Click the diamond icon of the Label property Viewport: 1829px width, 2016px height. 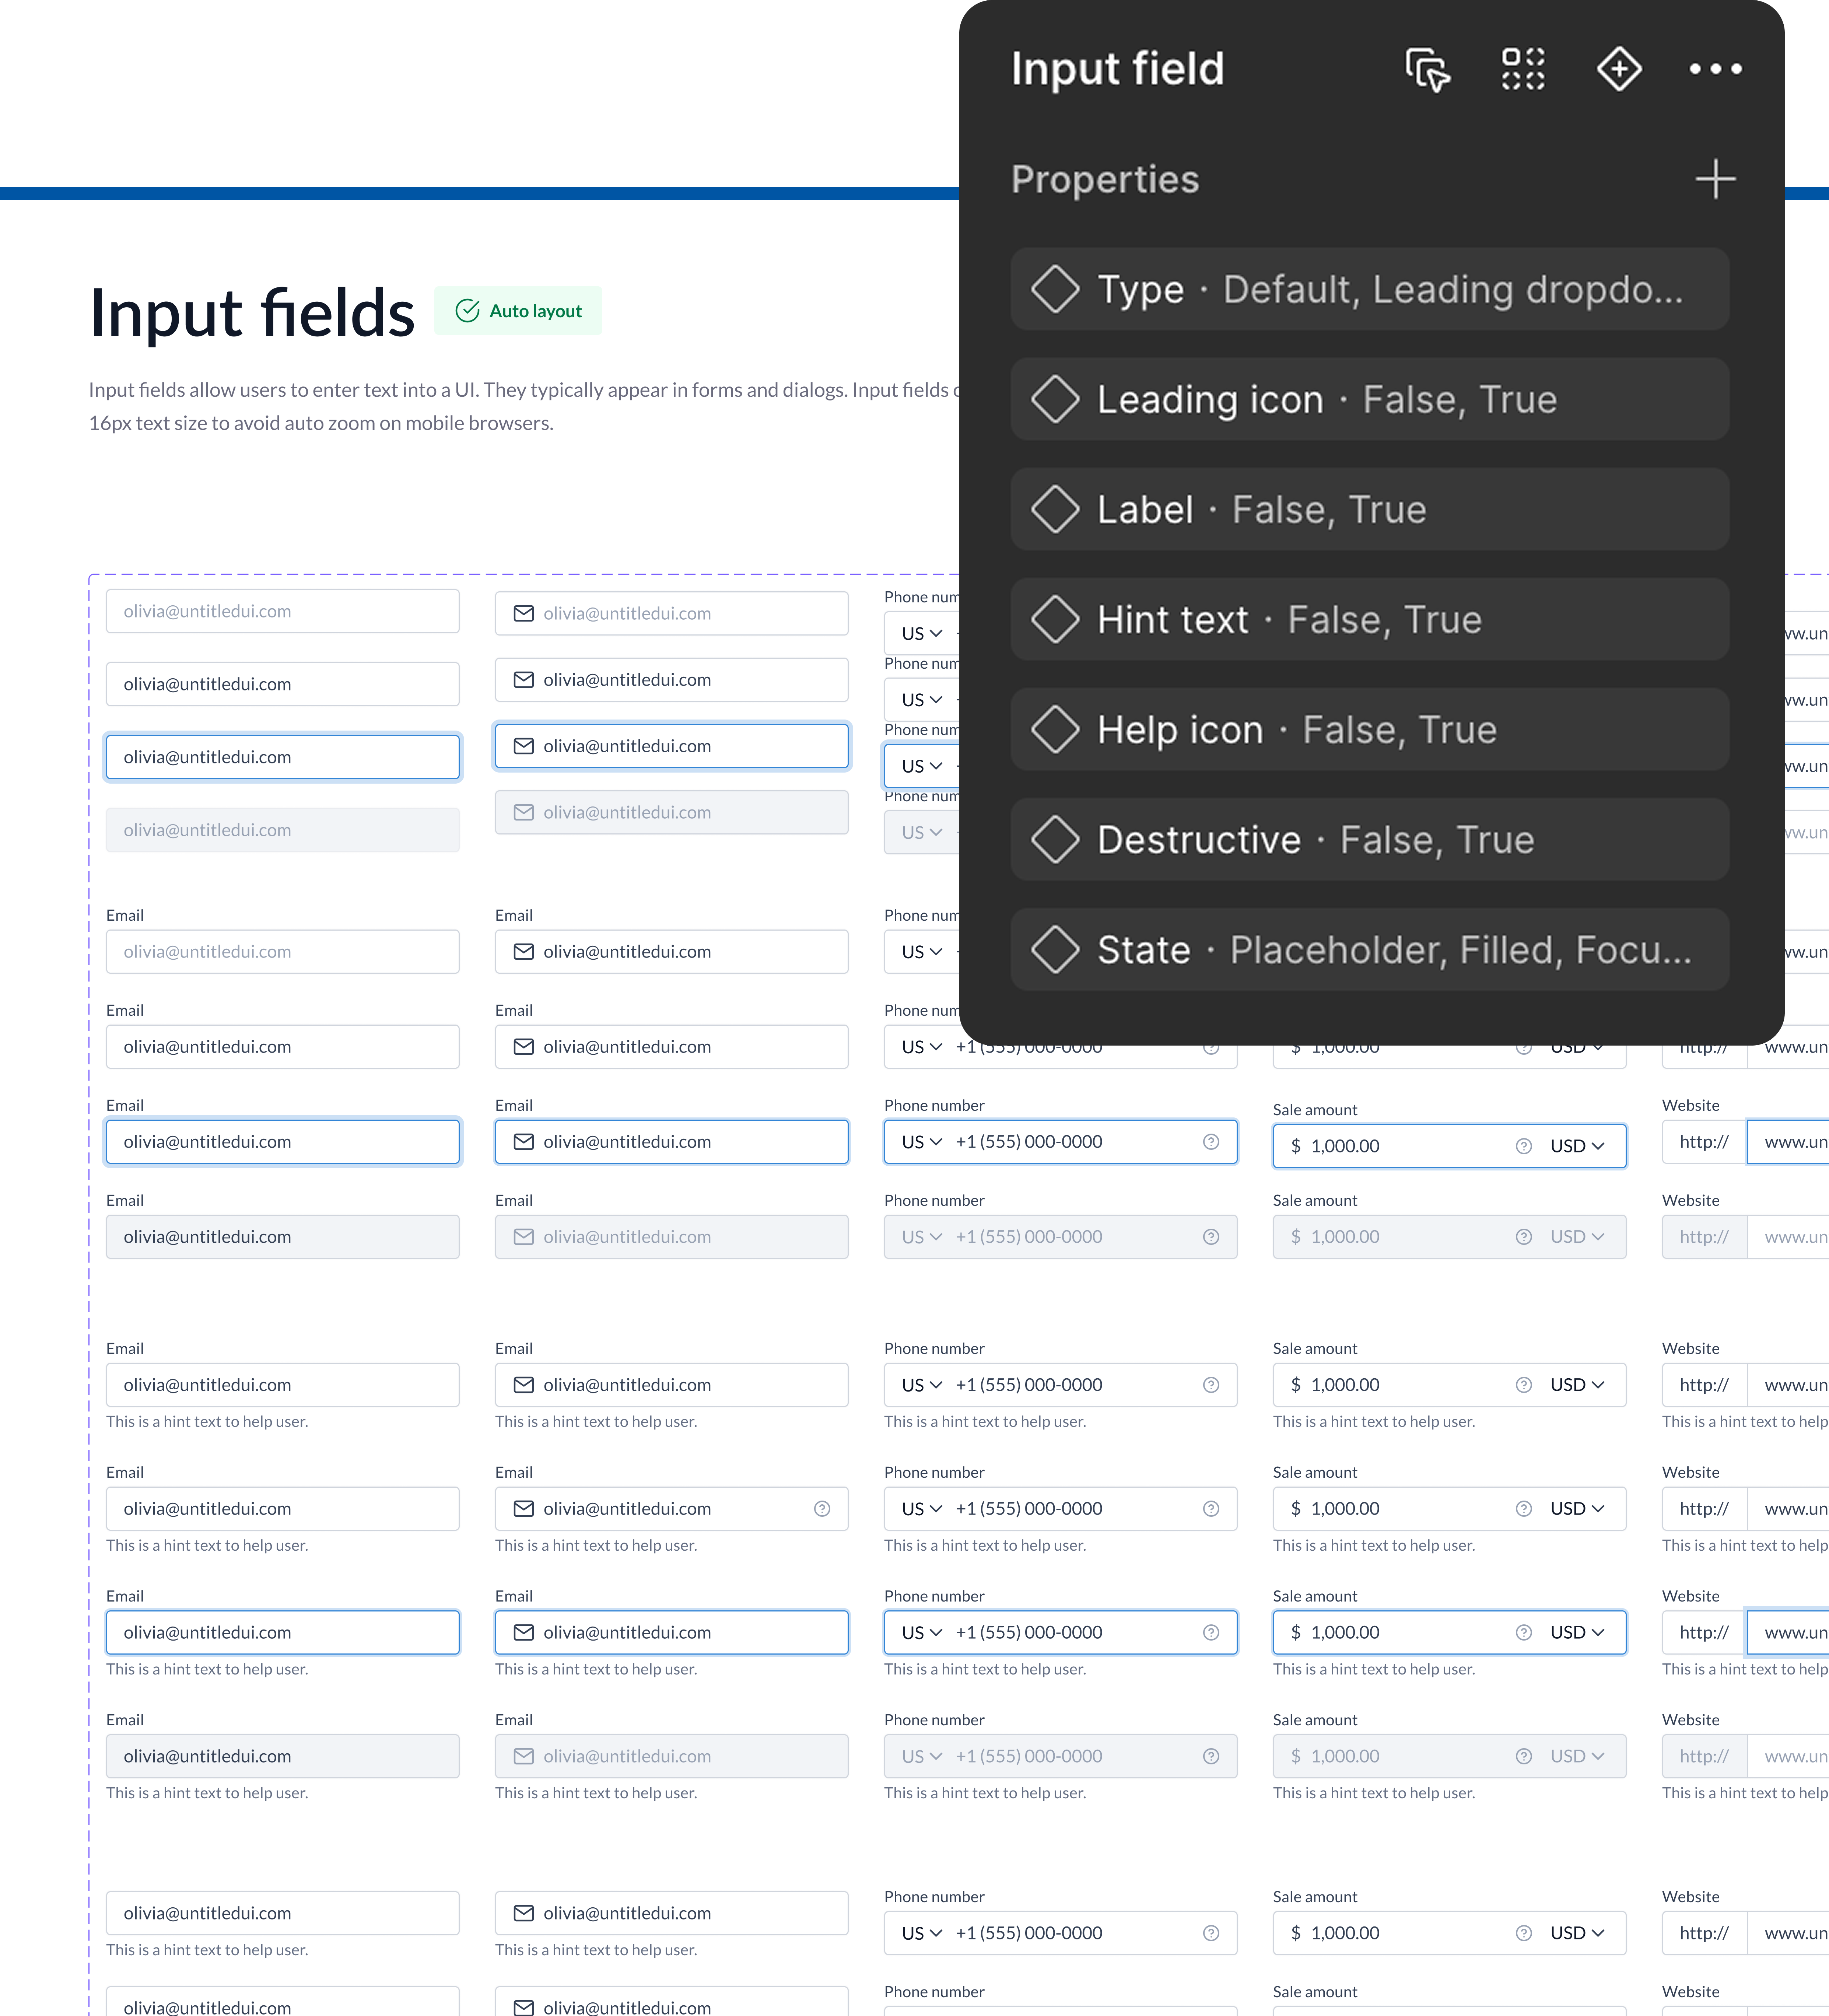click(1055, 510)
